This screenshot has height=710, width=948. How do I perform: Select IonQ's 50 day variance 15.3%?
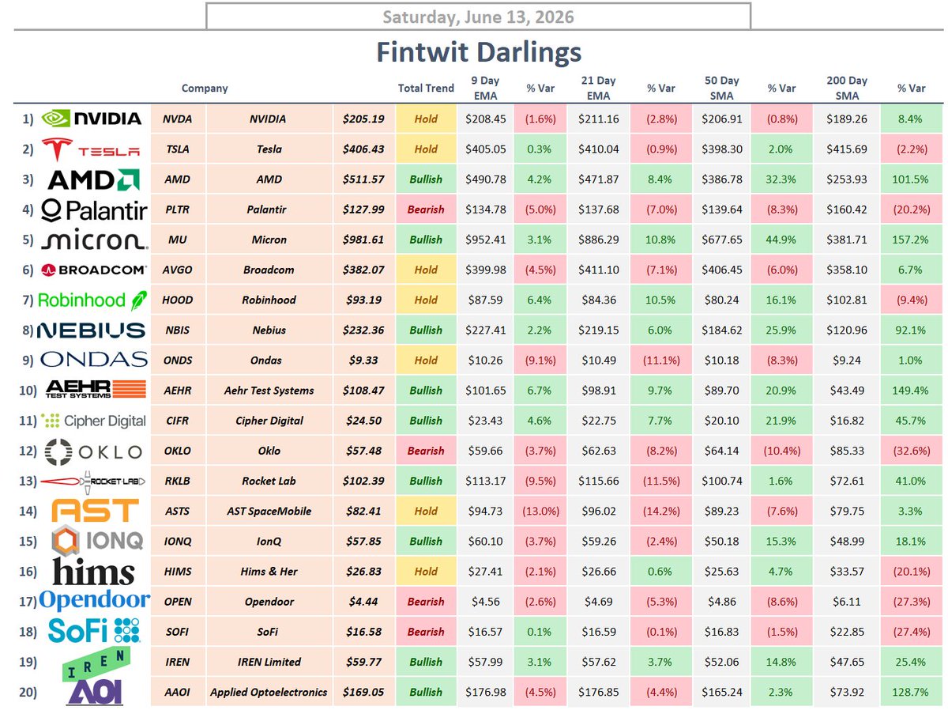tap(781, 542)
